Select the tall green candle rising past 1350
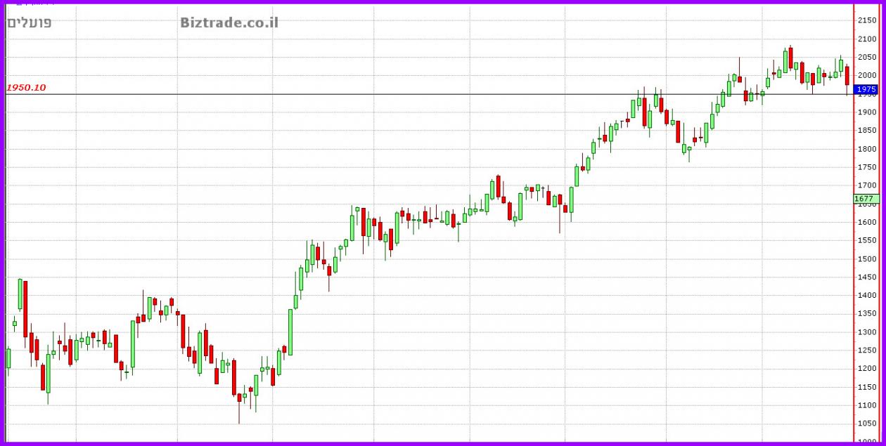The image size is (886, 446). (290, 332)
